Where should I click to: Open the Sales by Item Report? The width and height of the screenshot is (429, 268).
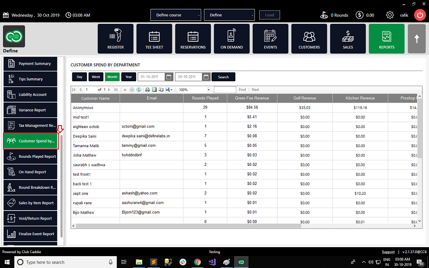tap(30, 203)
